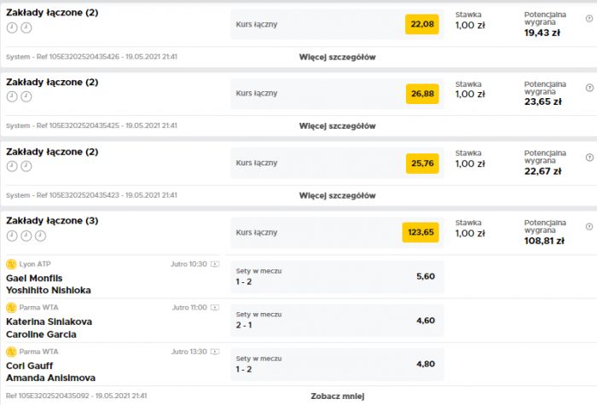The height and width of the screenshot is (405, 597).
Task: Open Cori Gauff vs Amanda Anisimova match
Action: [50, 372]
